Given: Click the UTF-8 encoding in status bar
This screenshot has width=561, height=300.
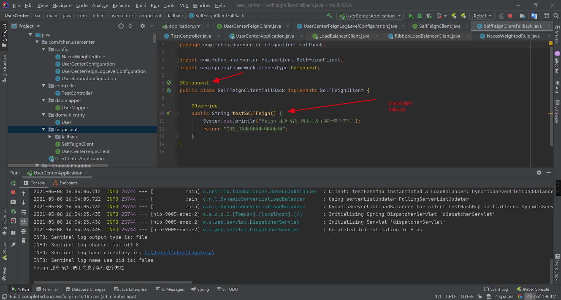Looking at the screenshot, I should coord(467,296).
